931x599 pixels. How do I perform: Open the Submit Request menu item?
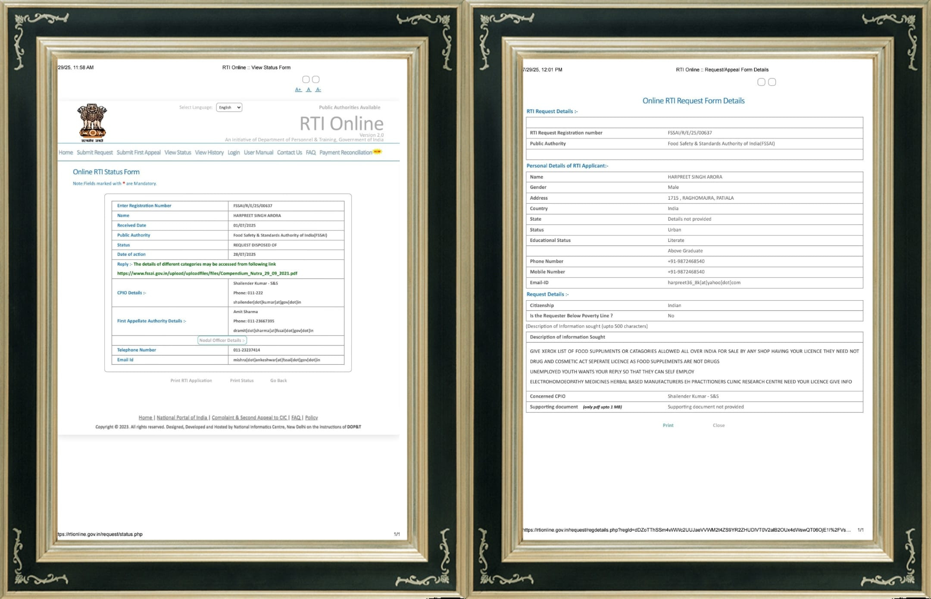95,153
